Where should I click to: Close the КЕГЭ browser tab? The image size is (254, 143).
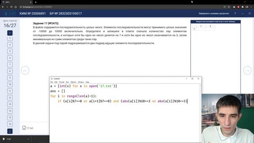coord(31,2)
